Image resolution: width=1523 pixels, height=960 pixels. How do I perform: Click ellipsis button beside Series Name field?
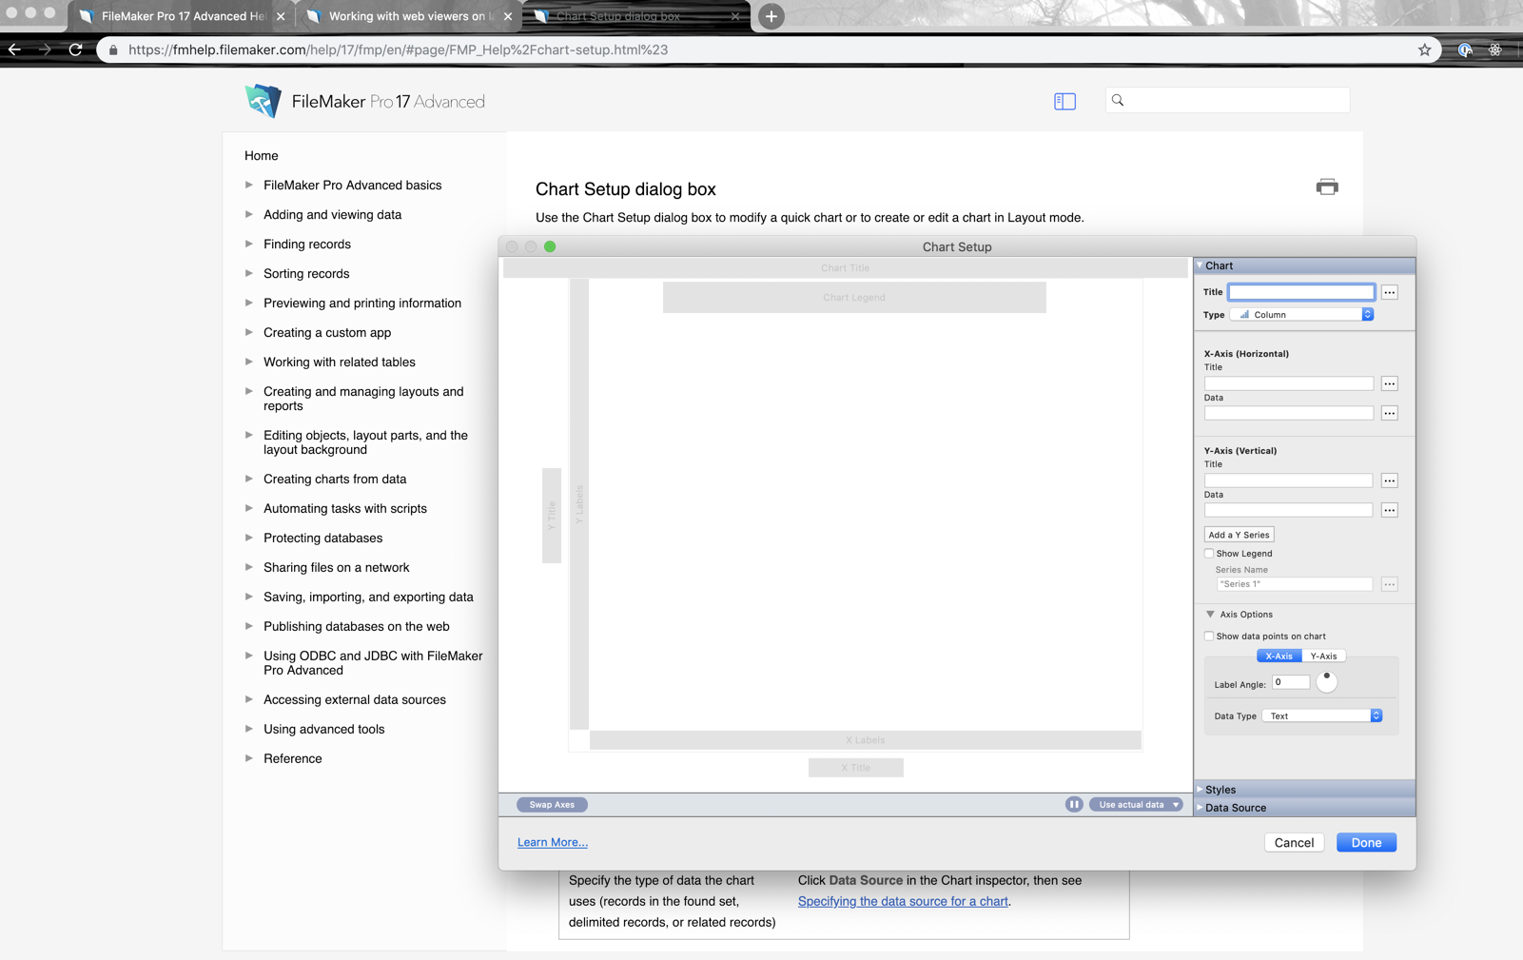[1390, 584]
